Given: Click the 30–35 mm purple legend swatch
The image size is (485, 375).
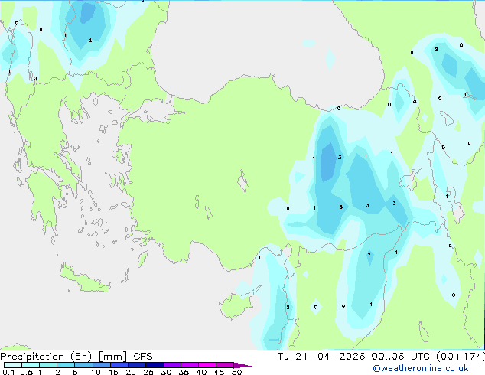Looking at the screenshot, I should pyautogui.click(x=171, y=365).
